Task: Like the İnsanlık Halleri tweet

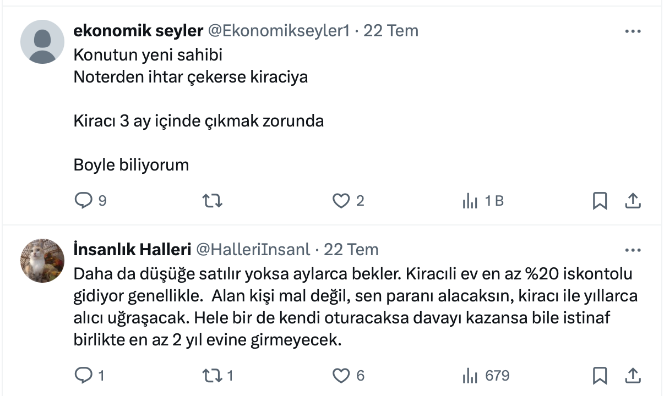Action: 341,376
